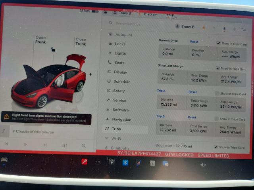
Task: Reset Trip A
Action: 193,92
